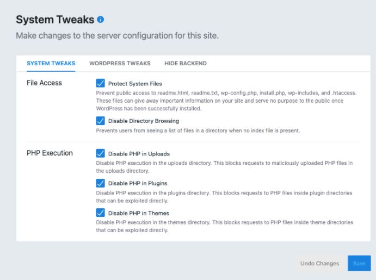The height and width of the screenshot is (280, 376).
Task: Click the Disable PHP in Themes label
Action: click(x=139, y=213)
